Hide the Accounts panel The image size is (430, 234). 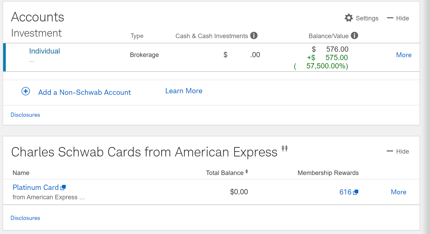(x=398, y=18)
